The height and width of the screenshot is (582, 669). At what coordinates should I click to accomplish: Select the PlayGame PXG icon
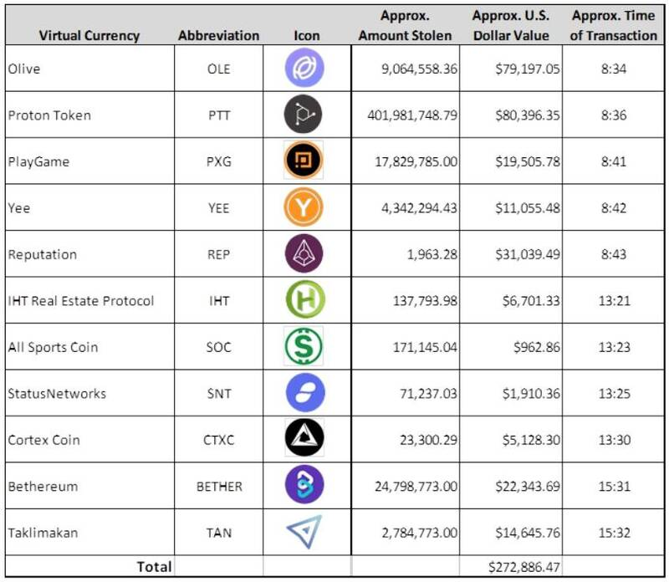(304, 161)
